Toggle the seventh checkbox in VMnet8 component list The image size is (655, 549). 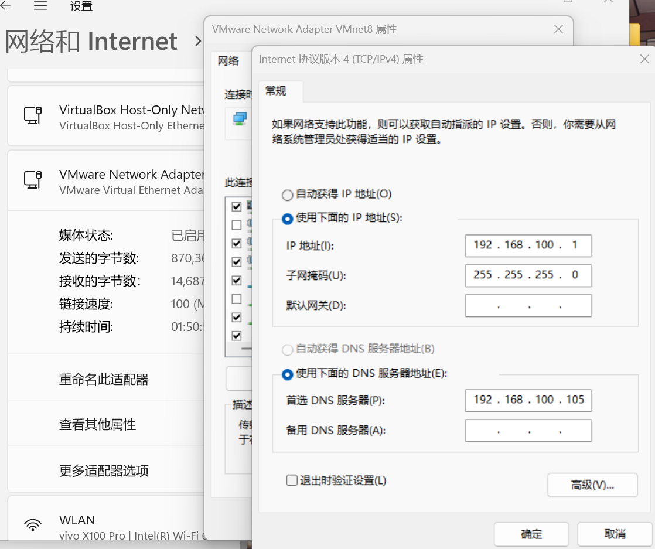[x=237, y=317]
